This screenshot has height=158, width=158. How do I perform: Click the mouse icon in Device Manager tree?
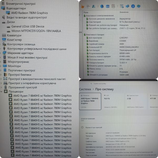pyautogui.click(x=4, y=57)
